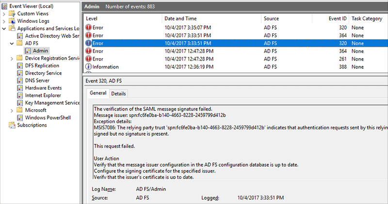This screenshot has height=204, width=388.
Task: Click the Subscriptions icon in the tree
Action: click(12, 125)
